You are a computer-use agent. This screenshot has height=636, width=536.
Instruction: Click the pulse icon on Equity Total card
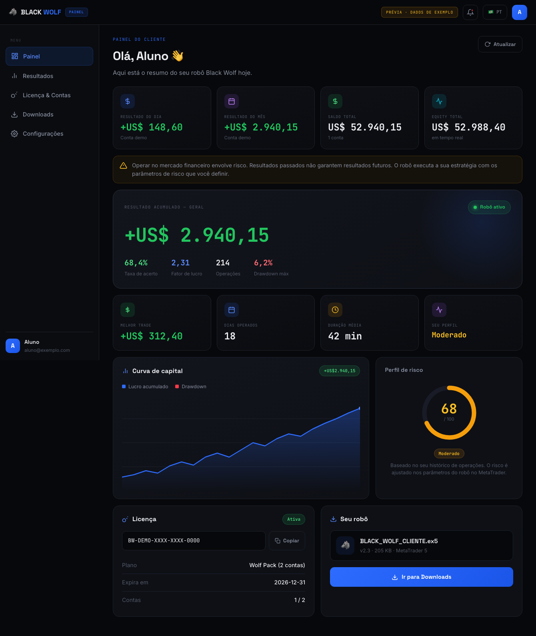(439, 101)
